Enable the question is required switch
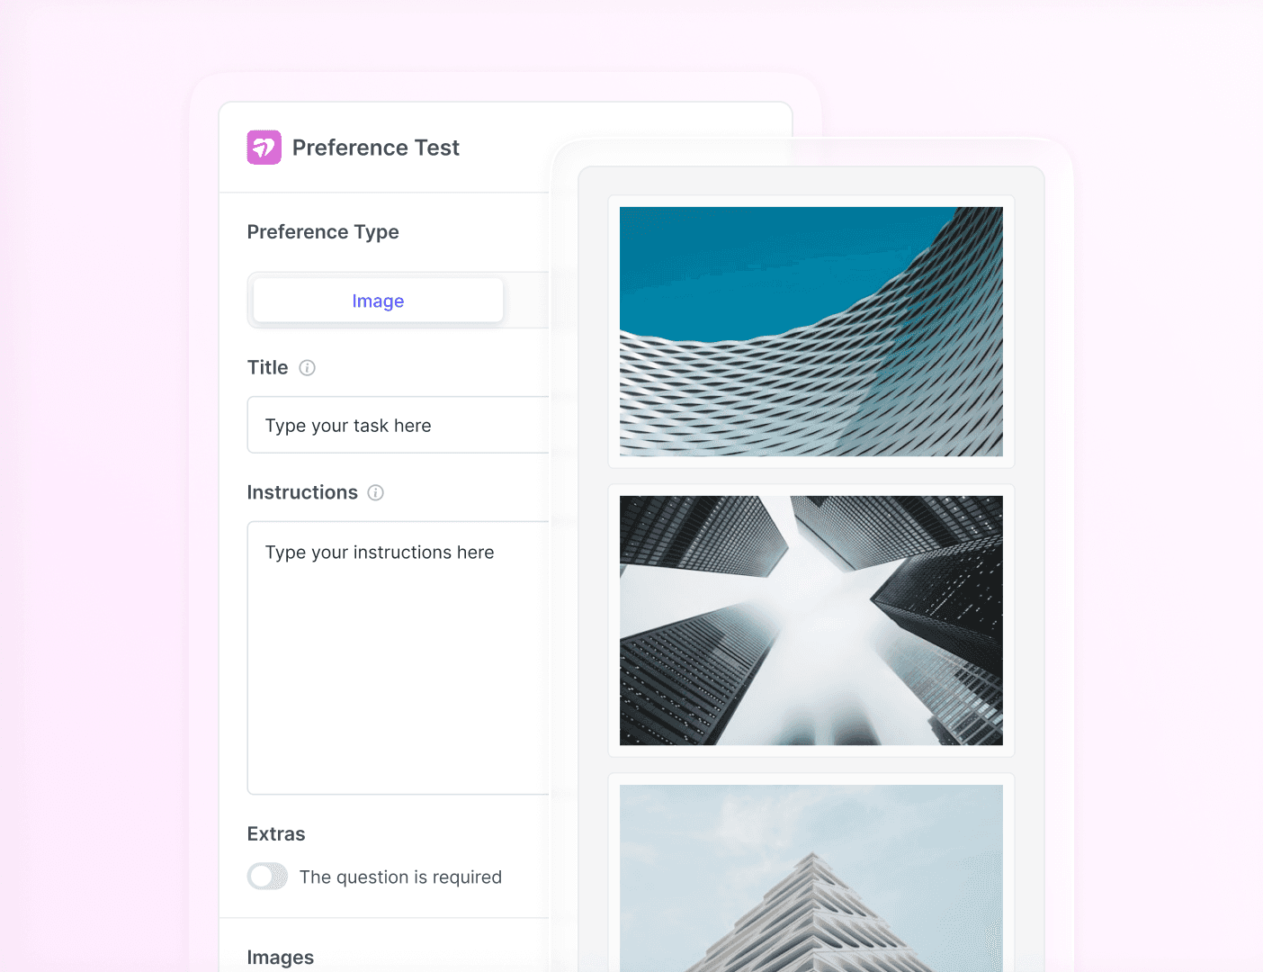Viewport: 1263px width, 972px height. pyautogui.click(x=268, y=877)
